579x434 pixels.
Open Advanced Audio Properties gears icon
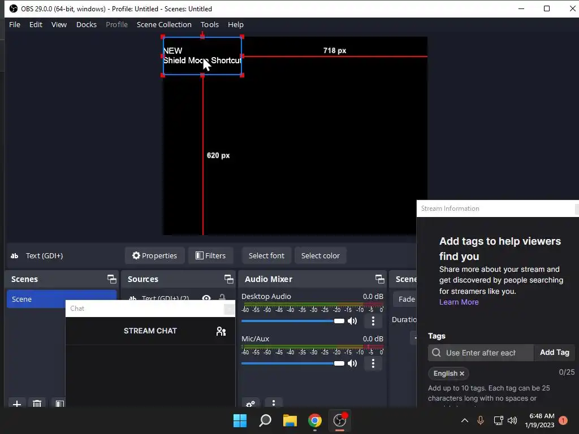250,403
